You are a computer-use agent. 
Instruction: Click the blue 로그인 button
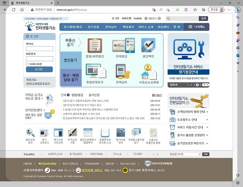pos(39,69)
